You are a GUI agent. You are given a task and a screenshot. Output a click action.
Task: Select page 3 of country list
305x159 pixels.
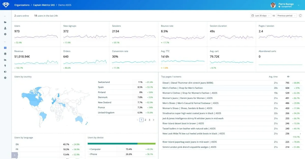tap(149, 120)
